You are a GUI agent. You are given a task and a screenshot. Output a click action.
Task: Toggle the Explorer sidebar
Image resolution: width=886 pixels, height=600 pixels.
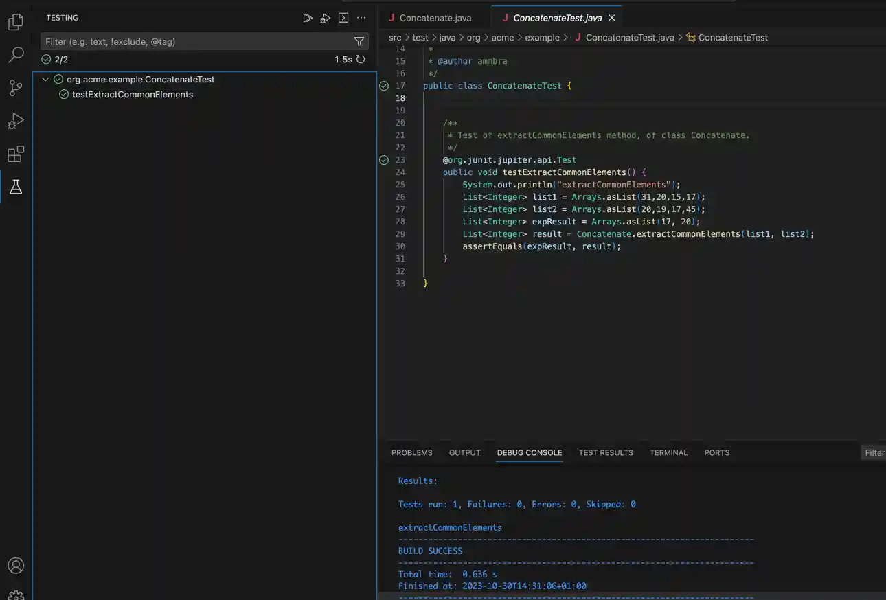click(16, 21)
